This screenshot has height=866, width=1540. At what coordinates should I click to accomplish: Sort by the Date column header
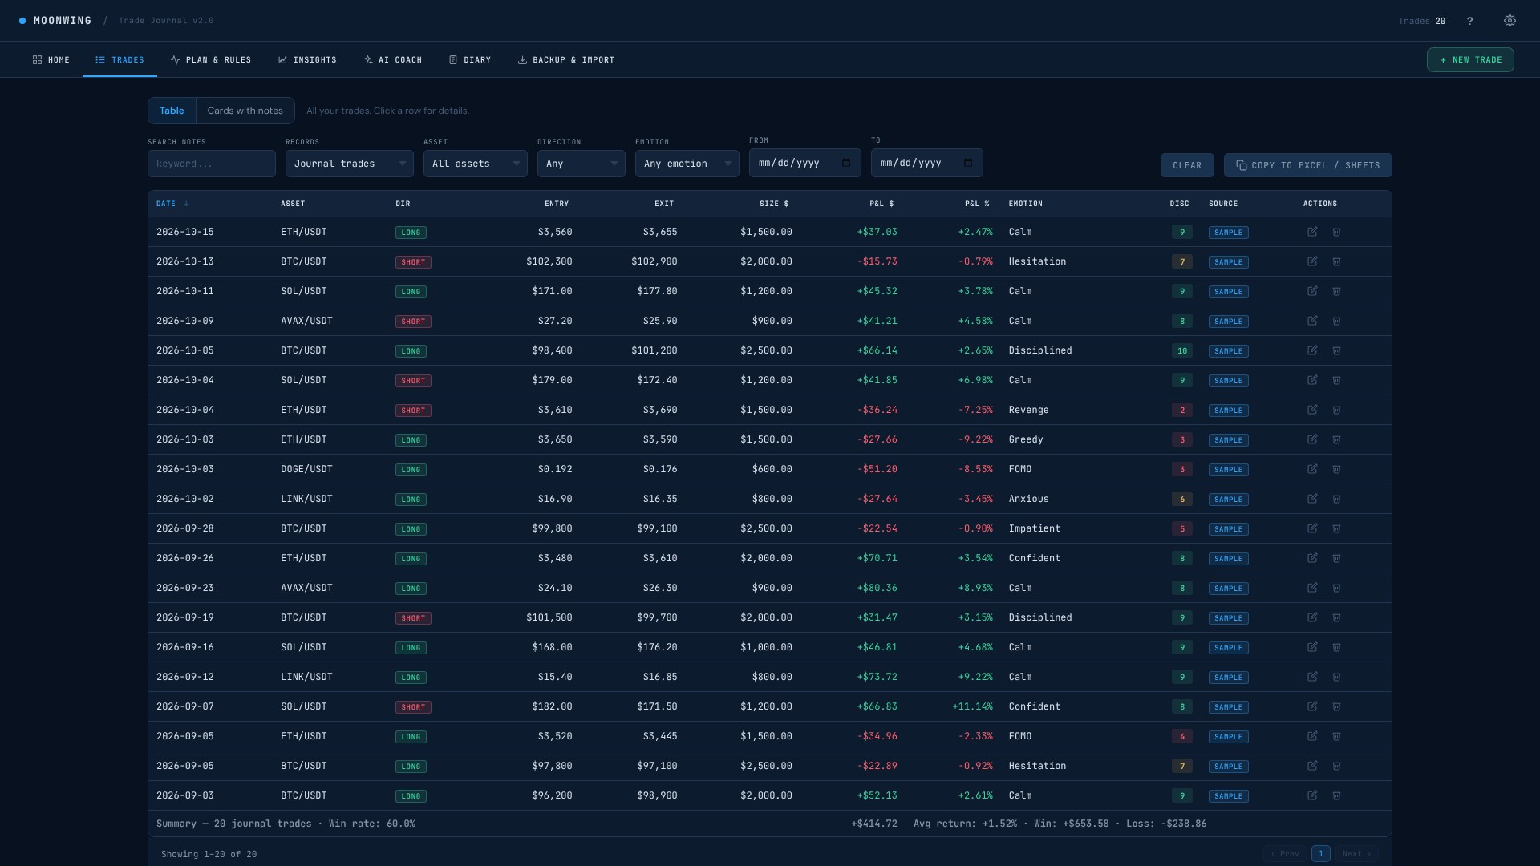pos(172,204)
